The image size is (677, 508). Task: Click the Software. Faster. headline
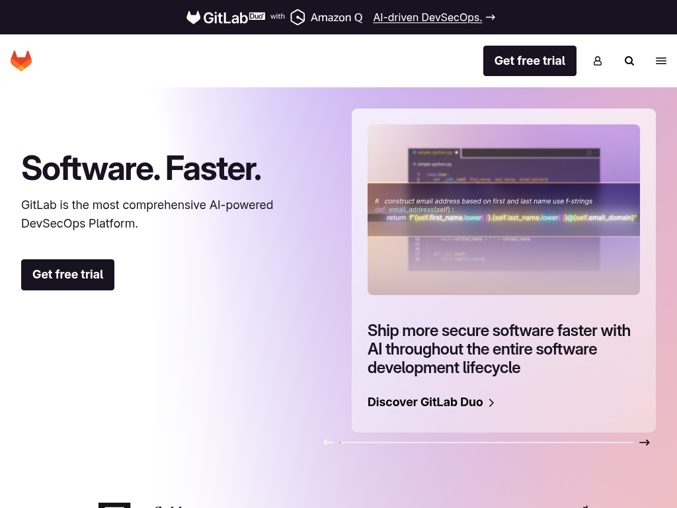(x=141, y=169)
